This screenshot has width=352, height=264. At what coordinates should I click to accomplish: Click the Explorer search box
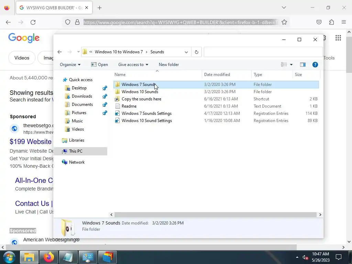(263, 52)
